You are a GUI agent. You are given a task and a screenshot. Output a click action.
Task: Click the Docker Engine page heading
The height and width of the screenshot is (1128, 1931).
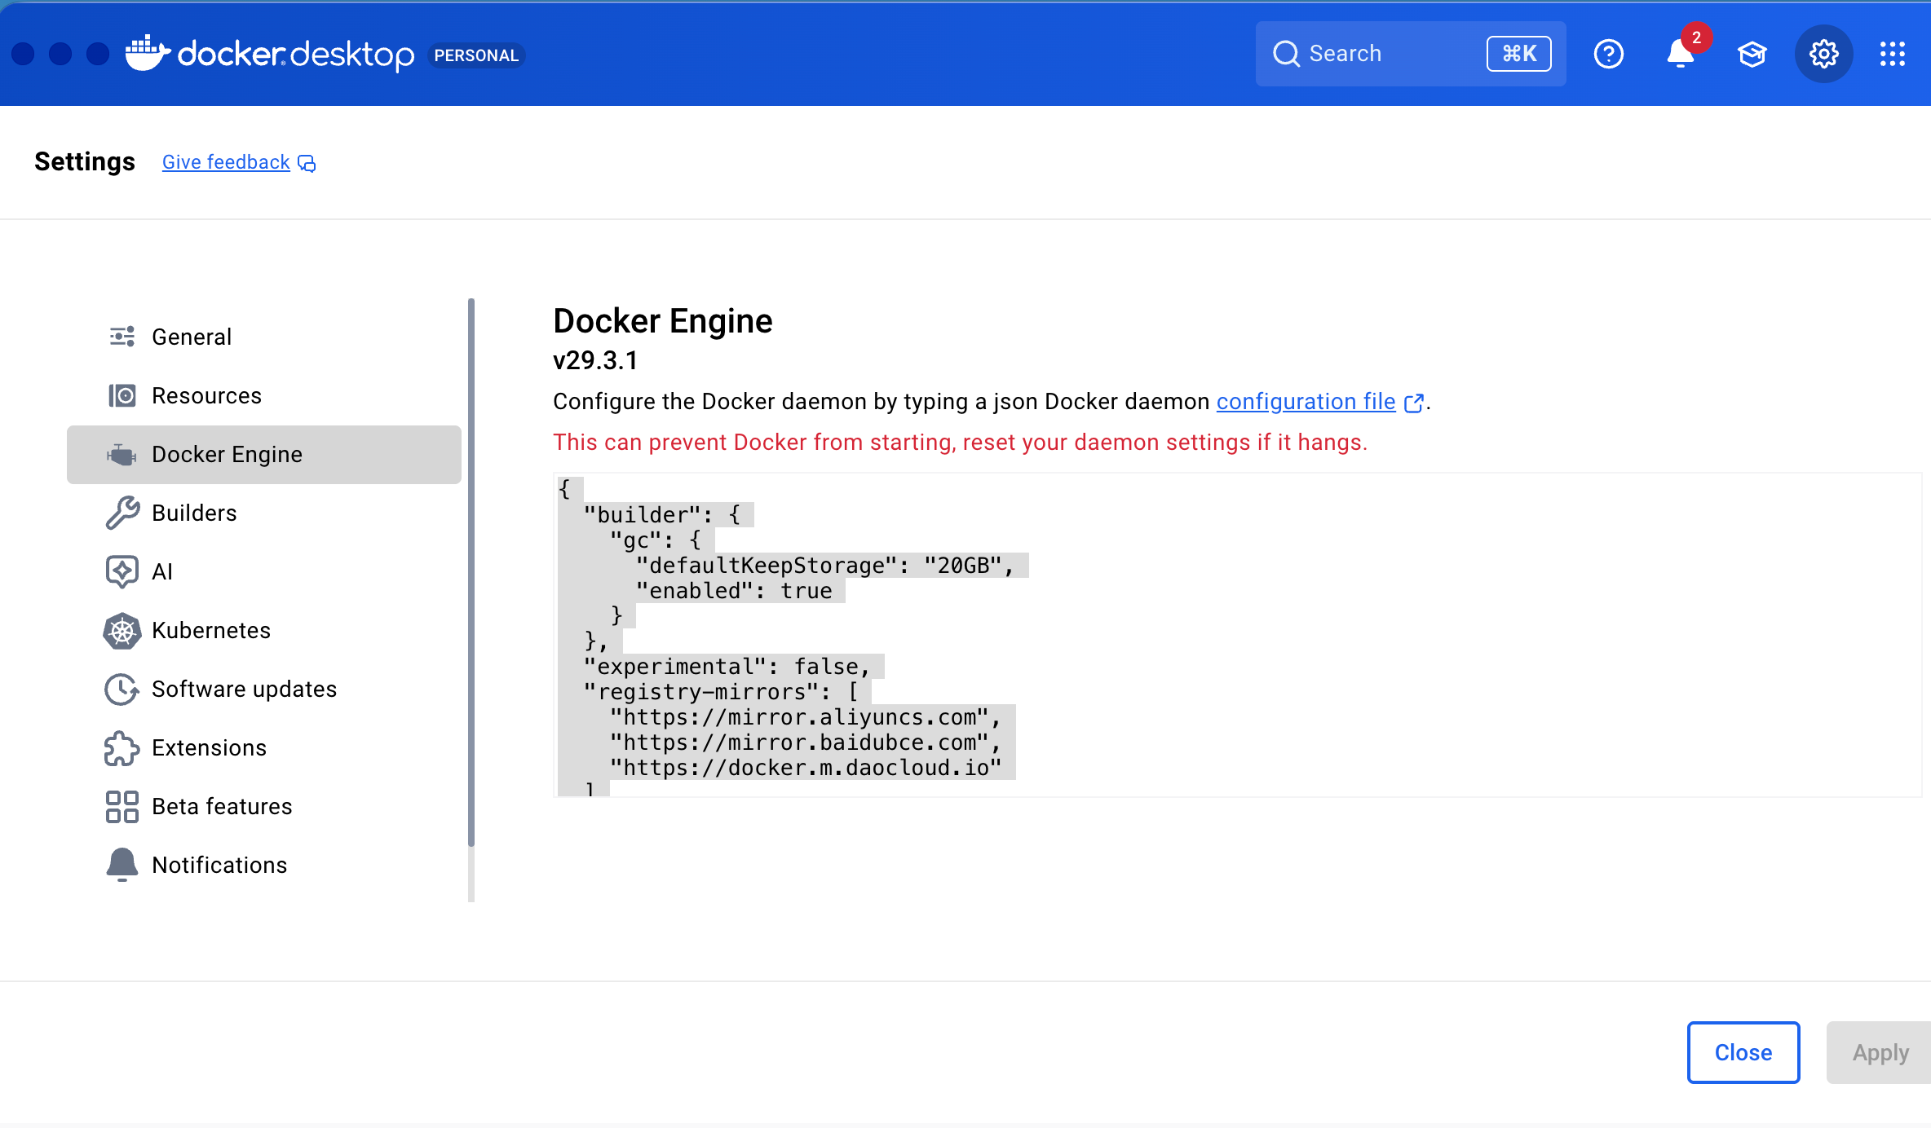coord(662,321)
